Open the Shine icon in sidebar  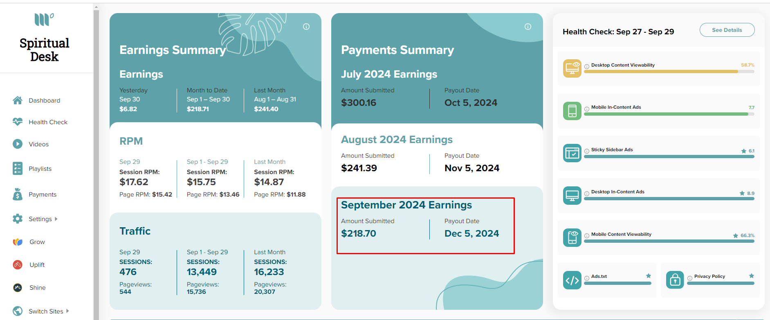(x=18, y=288)
